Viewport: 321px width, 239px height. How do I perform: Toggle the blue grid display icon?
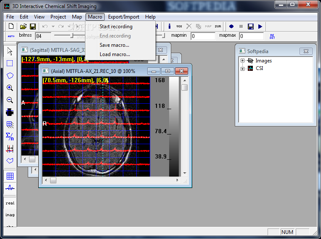[x=10, y=176]
